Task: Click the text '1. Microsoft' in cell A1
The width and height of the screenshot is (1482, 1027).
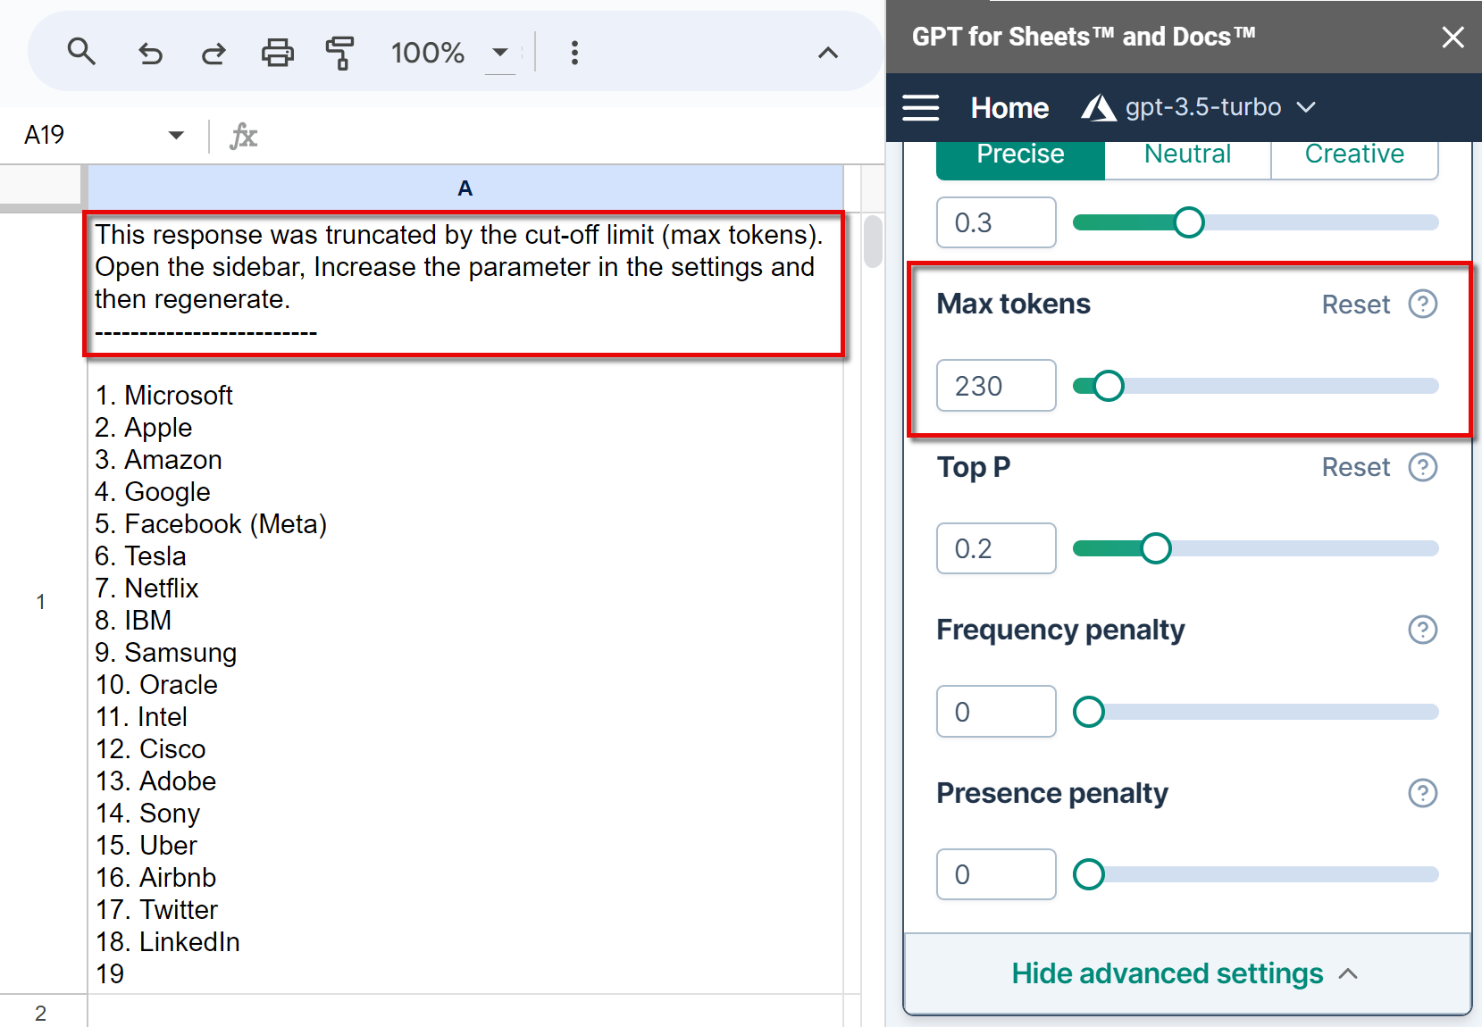Action: 164,396
